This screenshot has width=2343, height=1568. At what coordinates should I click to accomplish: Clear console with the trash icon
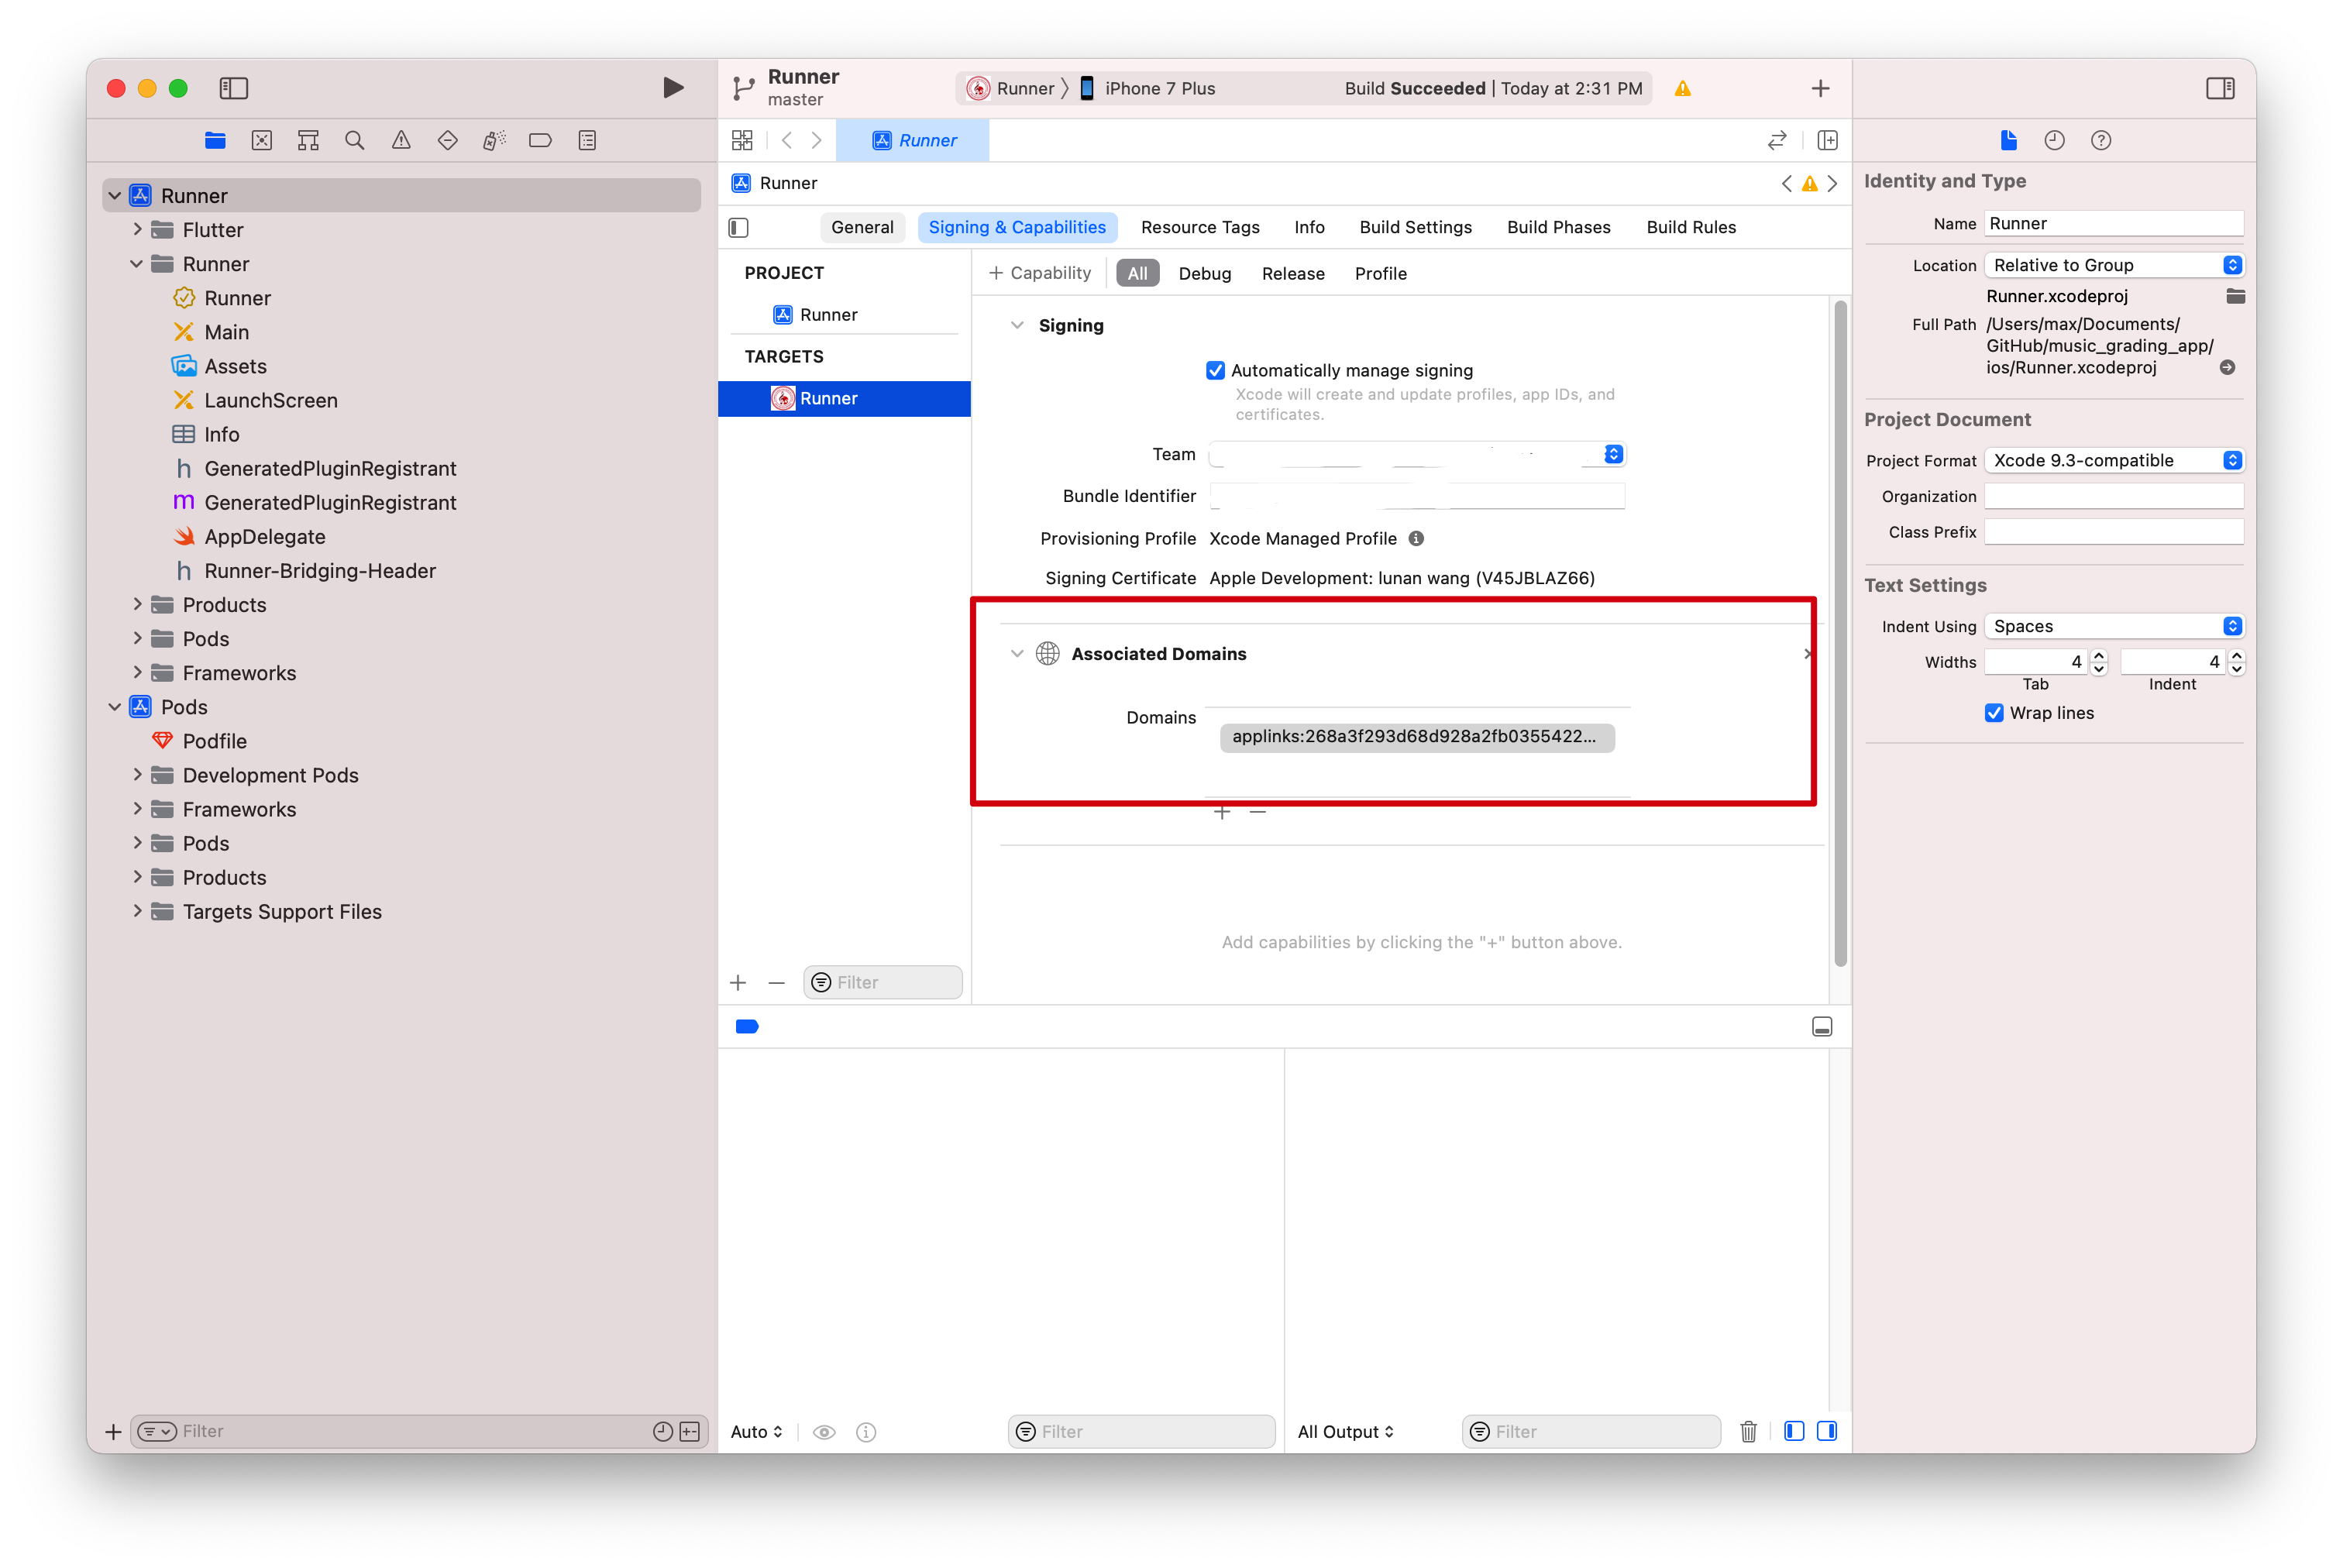click(x=1748, y=1431)
